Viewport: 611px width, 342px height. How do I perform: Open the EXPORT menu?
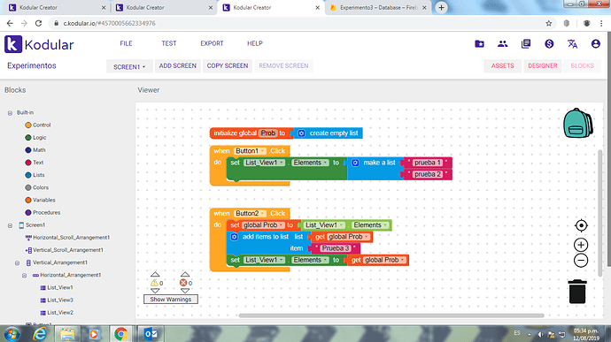tap(212, 43)
